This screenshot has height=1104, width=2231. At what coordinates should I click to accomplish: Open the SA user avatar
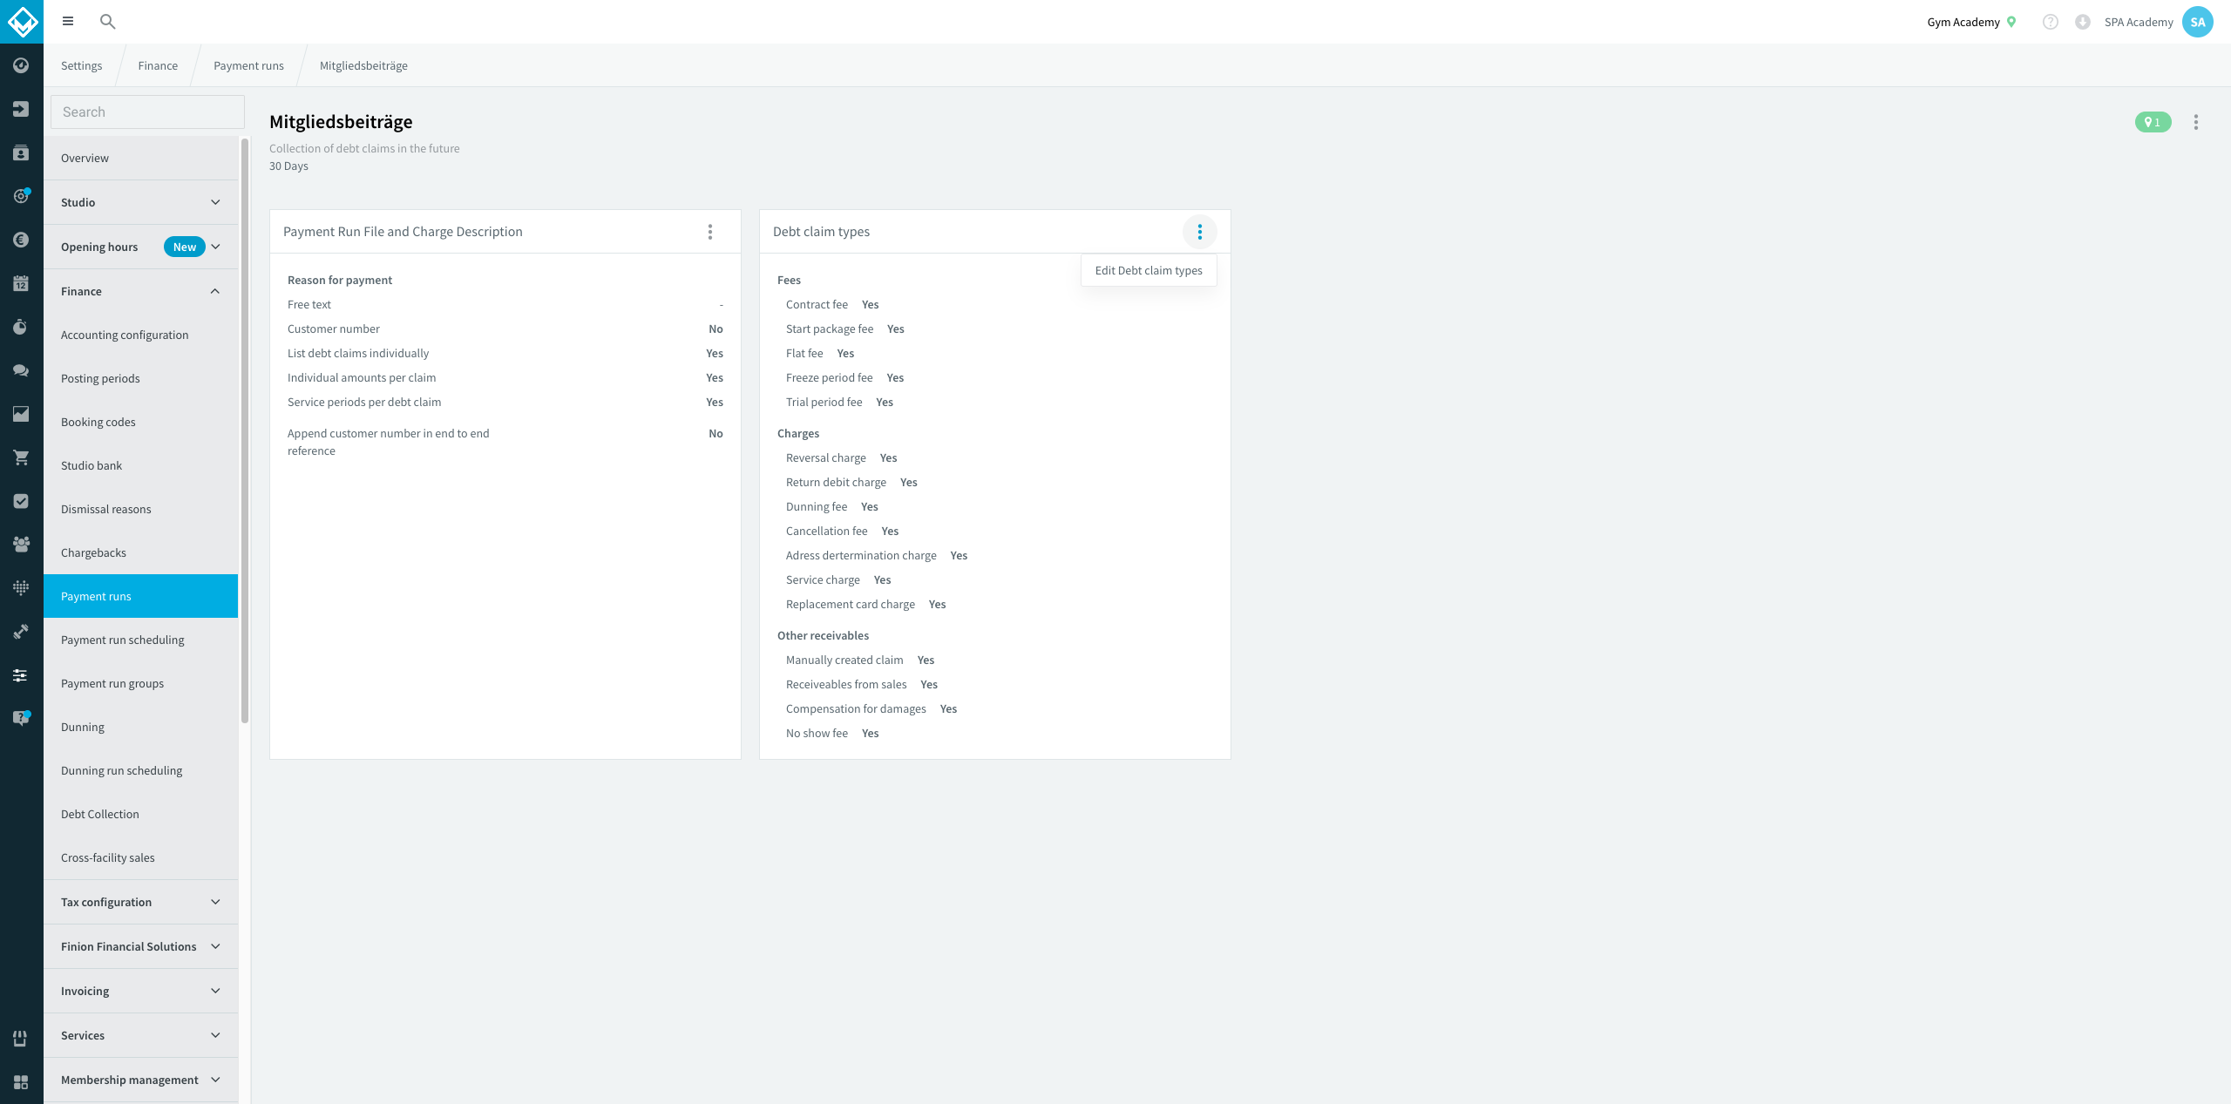[2197, 22]
